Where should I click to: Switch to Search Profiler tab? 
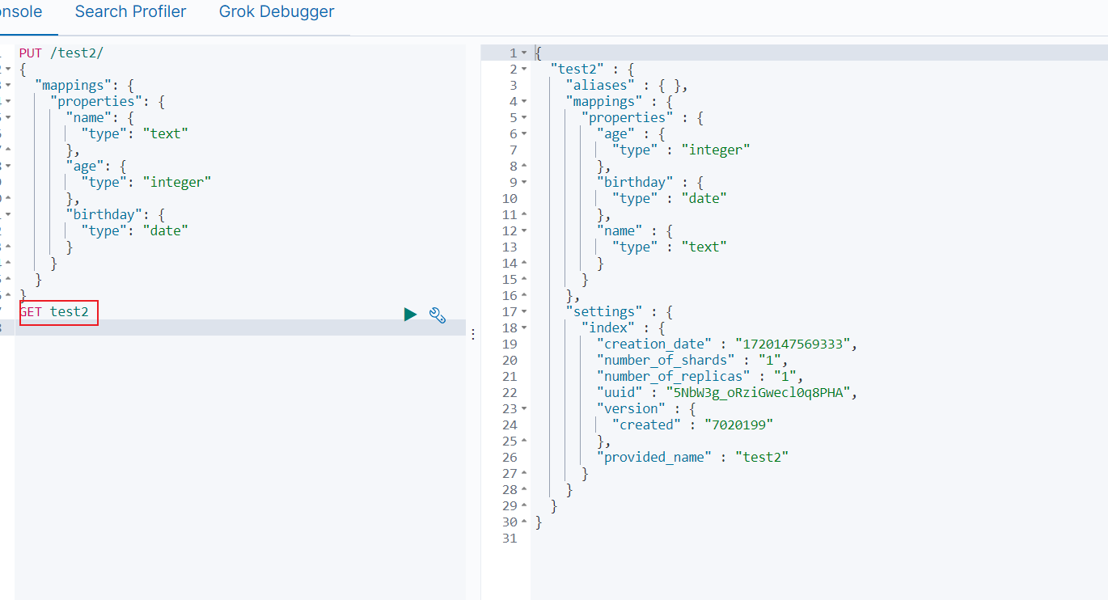(x=130, y=12)
